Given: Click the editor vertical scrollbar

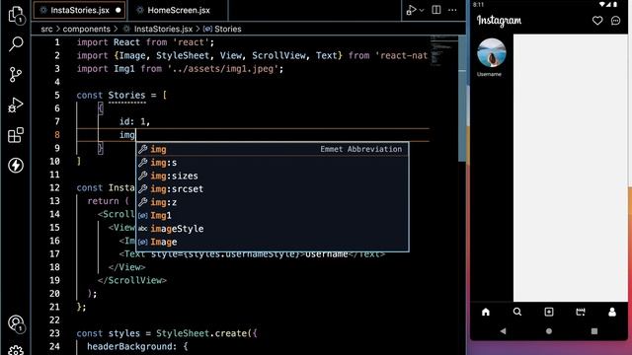Looking at the screenshot, I should [x=462, y=99].
